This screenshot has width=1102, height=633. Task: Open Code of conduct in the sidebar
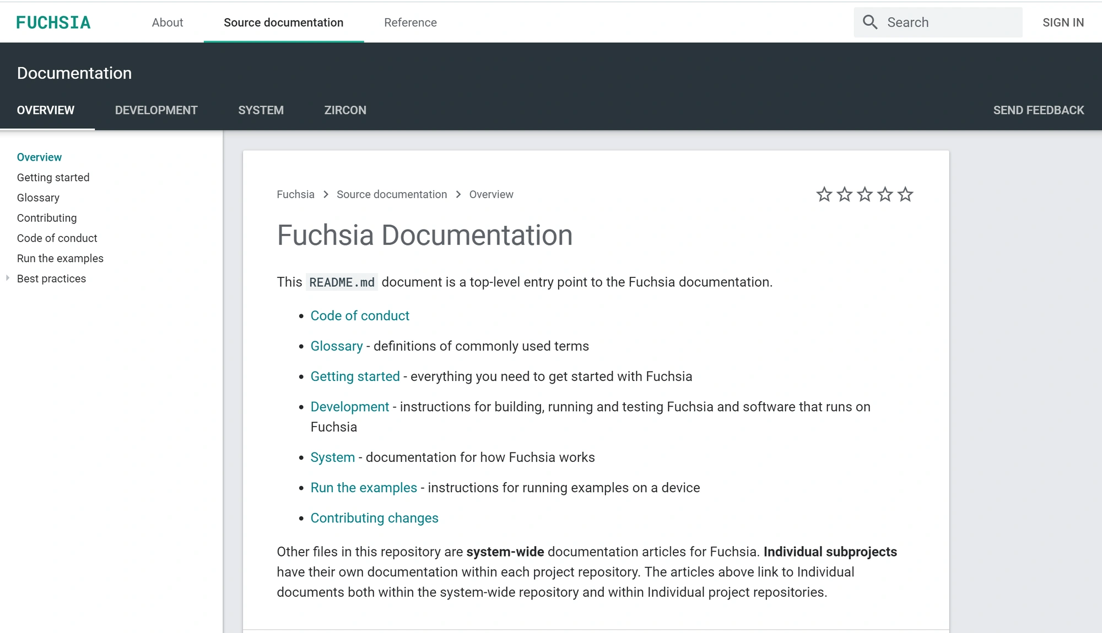[x=57, y=238]
